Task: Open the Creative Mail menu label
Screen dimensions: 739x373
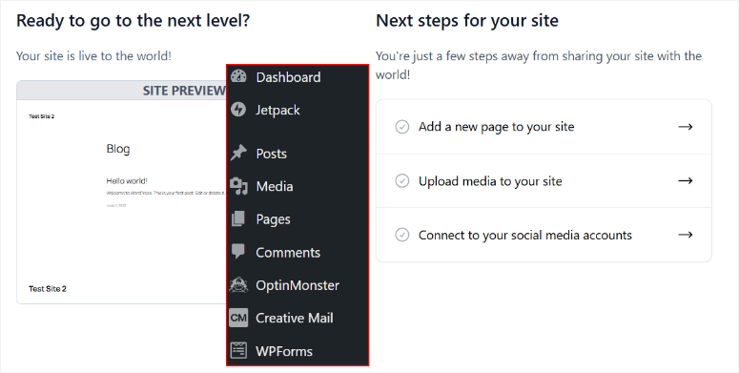Action: 295,318
